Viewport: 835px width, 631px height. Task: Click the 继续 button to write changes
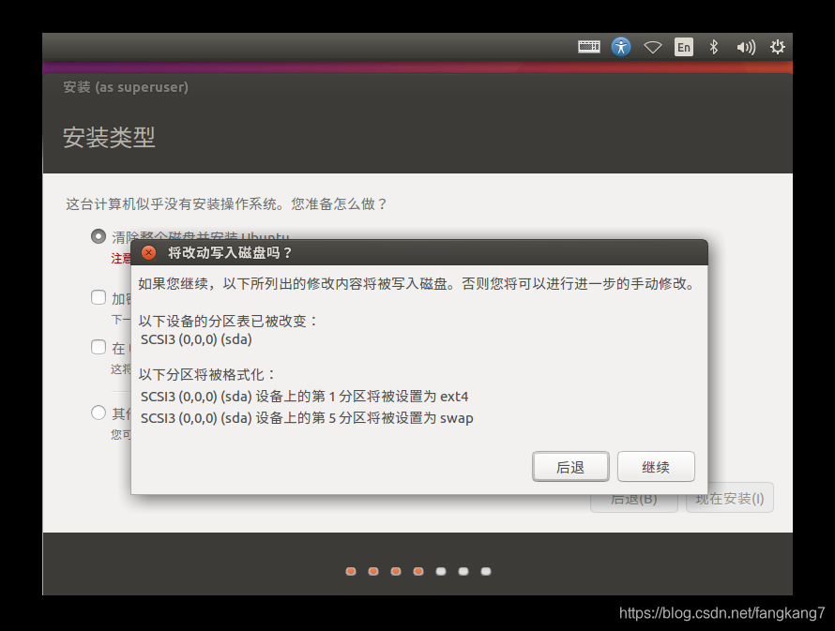coord(656,467)
